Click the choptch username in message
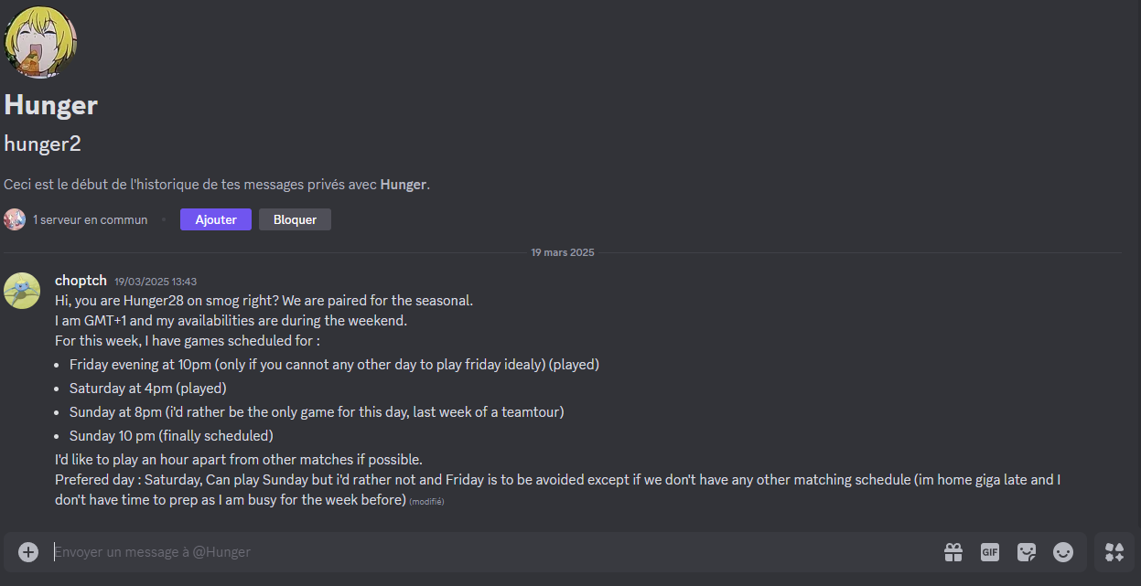The width and height of the screenshot is (1141, 586). click(81, 281)
